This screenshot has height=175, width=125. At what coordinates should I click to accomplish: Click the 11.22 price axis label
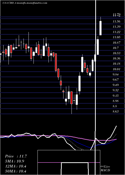pos(116,32)
